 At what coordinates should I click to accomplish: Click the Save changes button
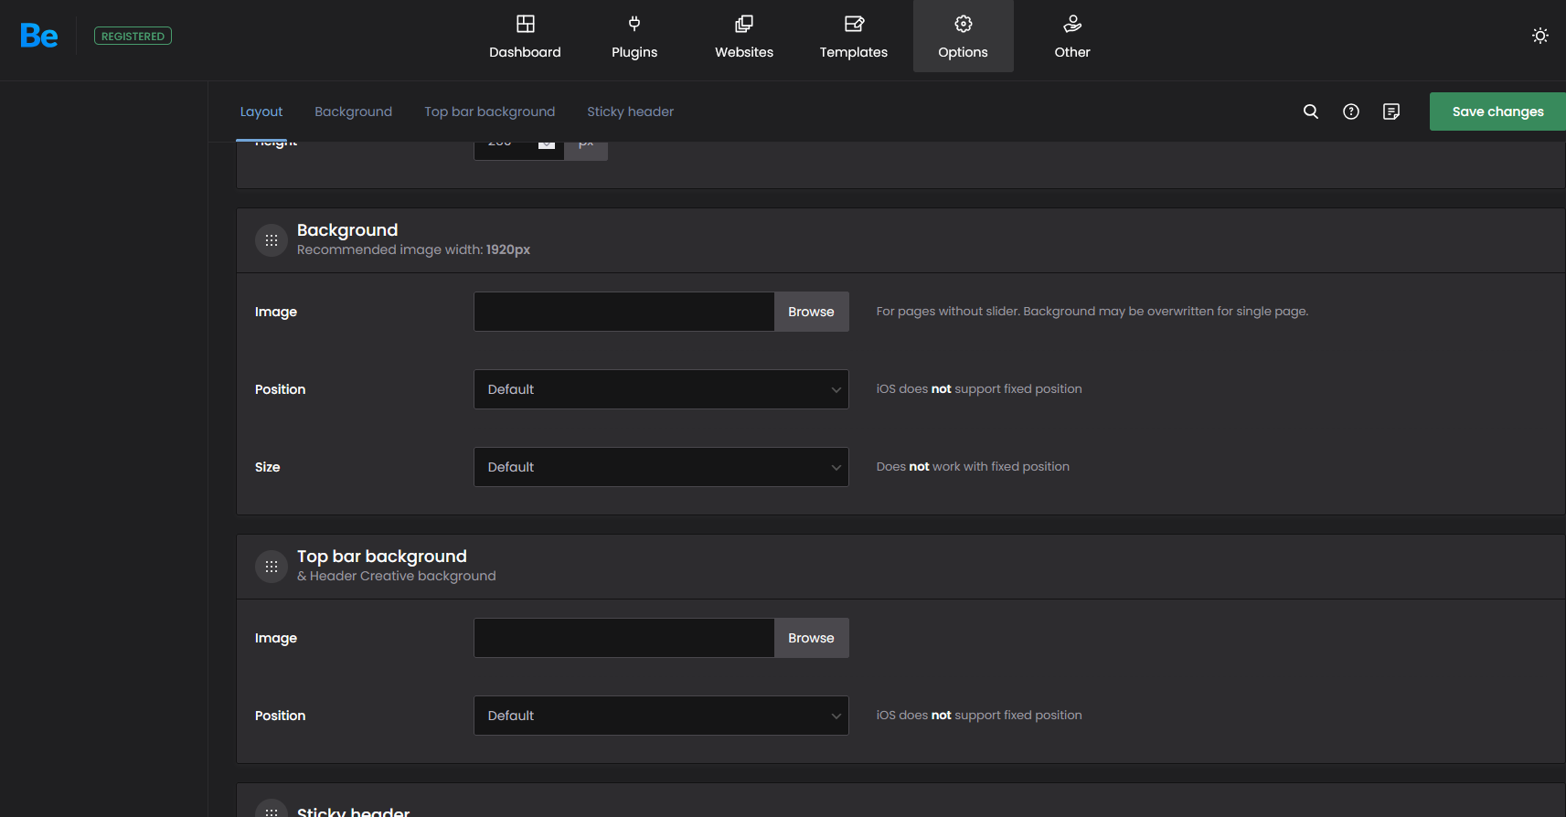(x=1497, y=111)
